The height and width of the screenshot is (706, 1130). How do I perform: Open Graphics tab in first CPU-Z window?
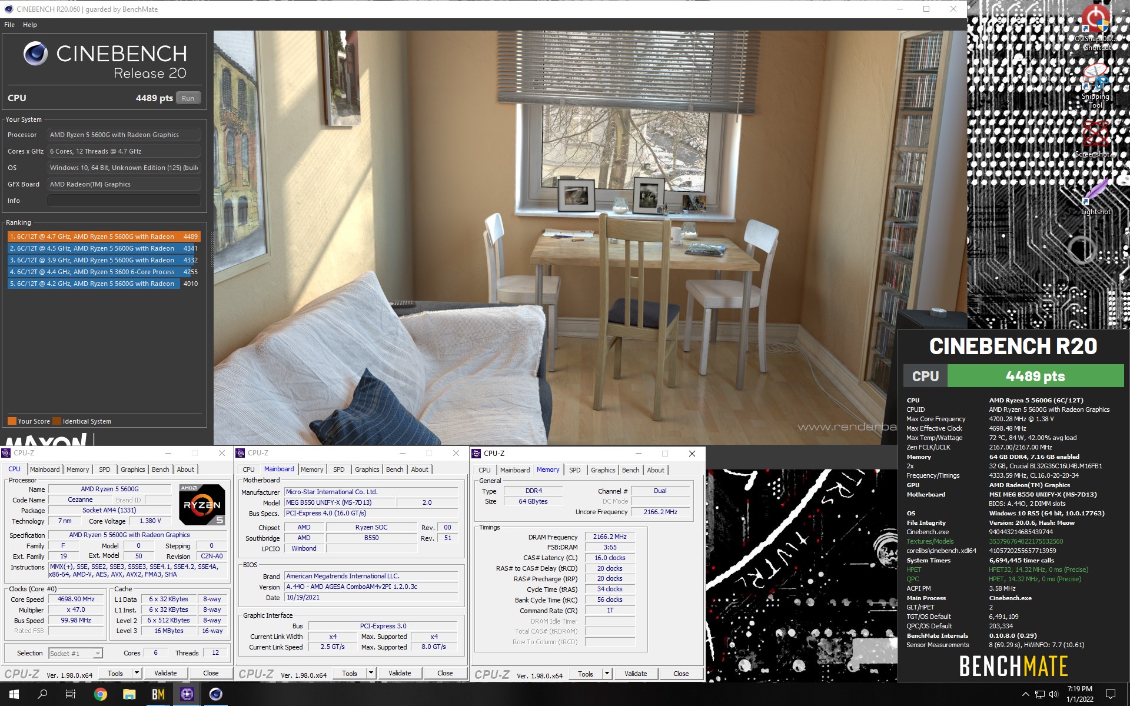133,469
